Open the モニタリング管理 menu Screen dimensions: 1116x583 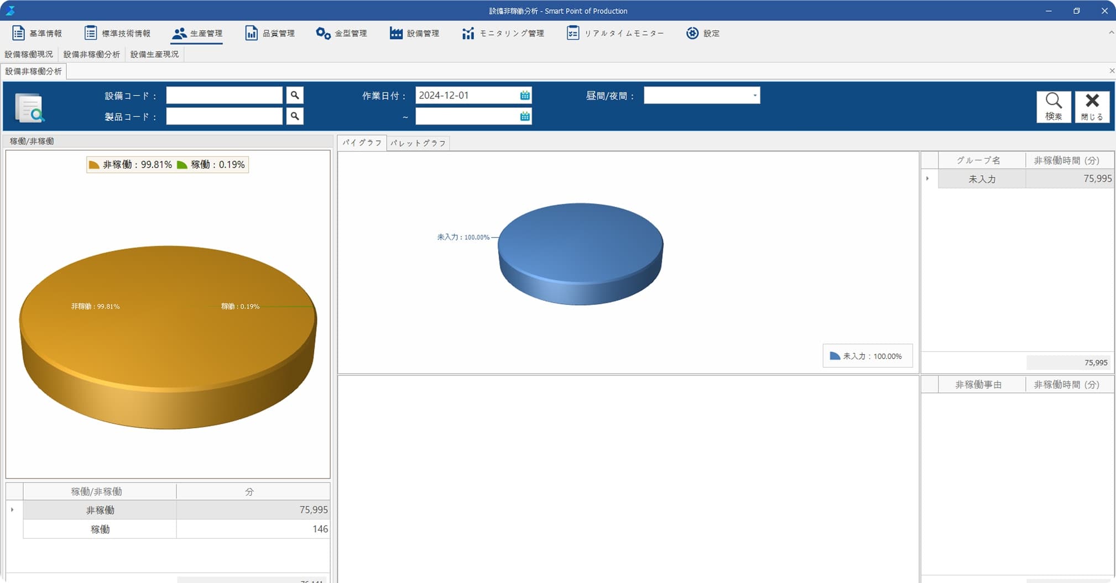(x=503, y=33)
